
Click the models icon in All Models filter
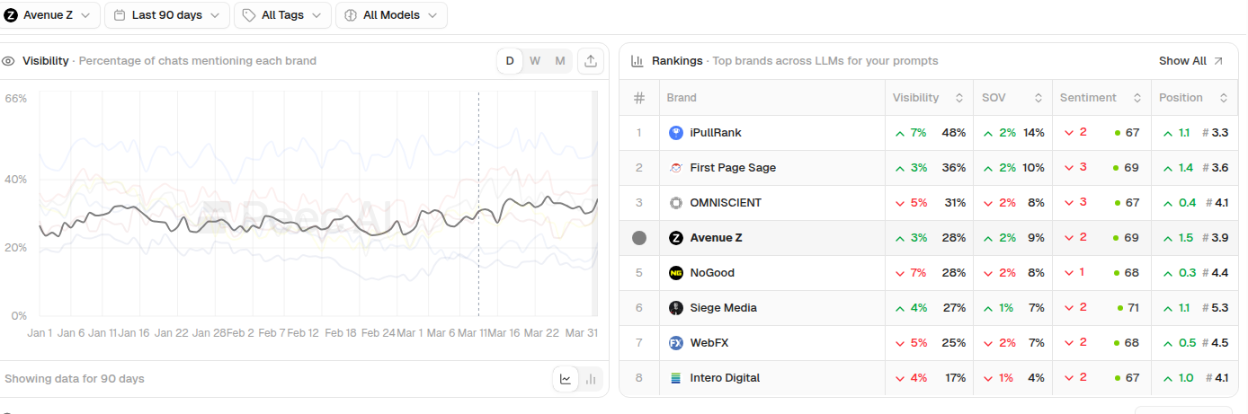[351, 15]
